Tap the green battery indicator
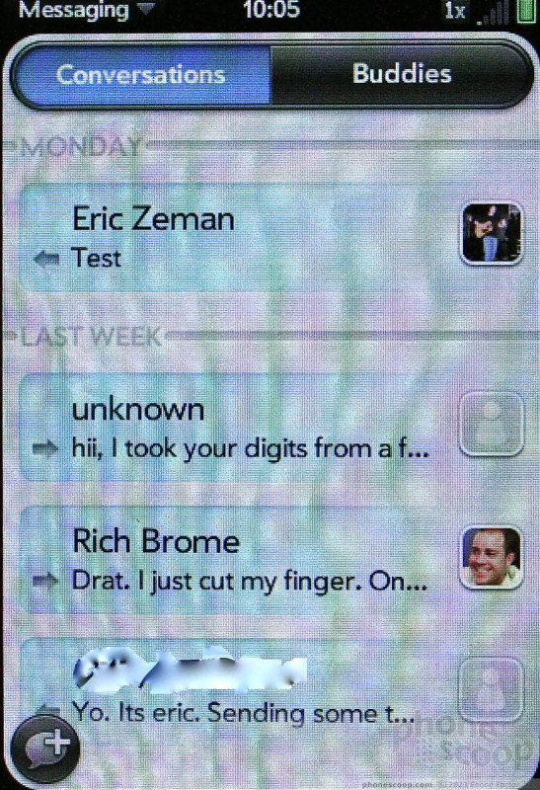The width and height of the screenshot is (540, 790). (x=526, y=11)
